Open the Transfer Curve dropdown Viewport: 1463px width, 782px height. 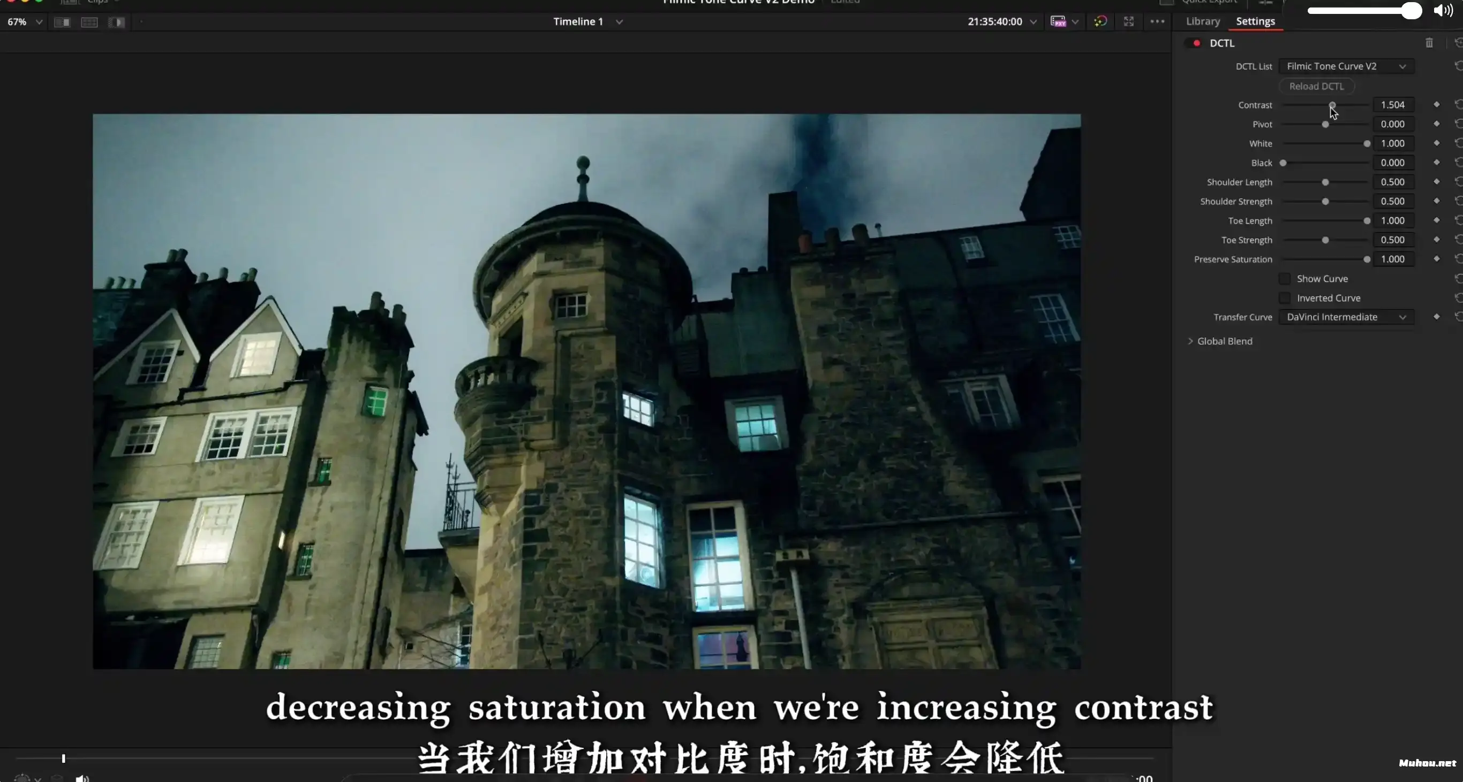[x=1345, y=317]
